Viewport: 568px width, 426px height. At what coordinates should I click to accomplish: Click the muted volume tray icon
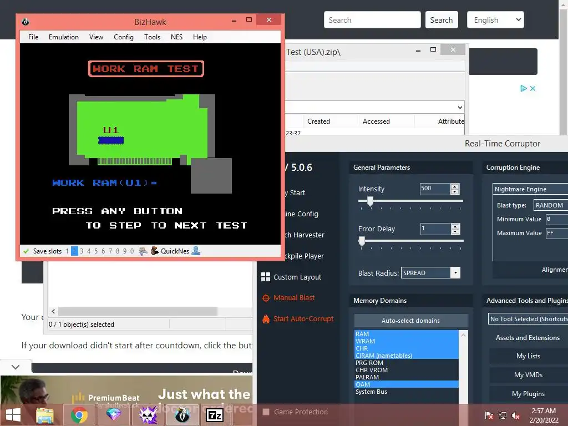tap(516, 415)
